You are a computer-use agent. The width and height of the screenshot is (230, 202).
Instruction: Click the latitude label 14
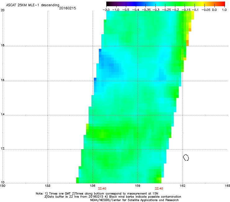point(2,114)
